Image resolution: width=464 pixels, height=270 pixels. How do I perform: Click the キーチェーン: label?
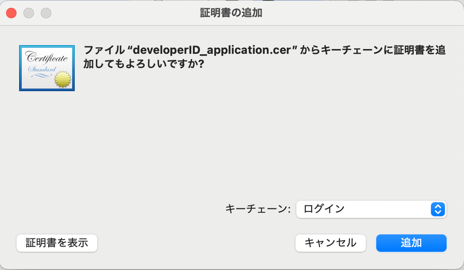click(x=258, y=209)
